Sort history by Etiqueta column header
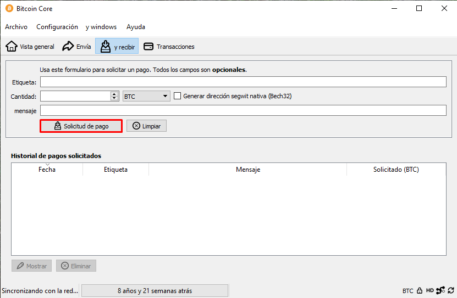 pos(115,169)
